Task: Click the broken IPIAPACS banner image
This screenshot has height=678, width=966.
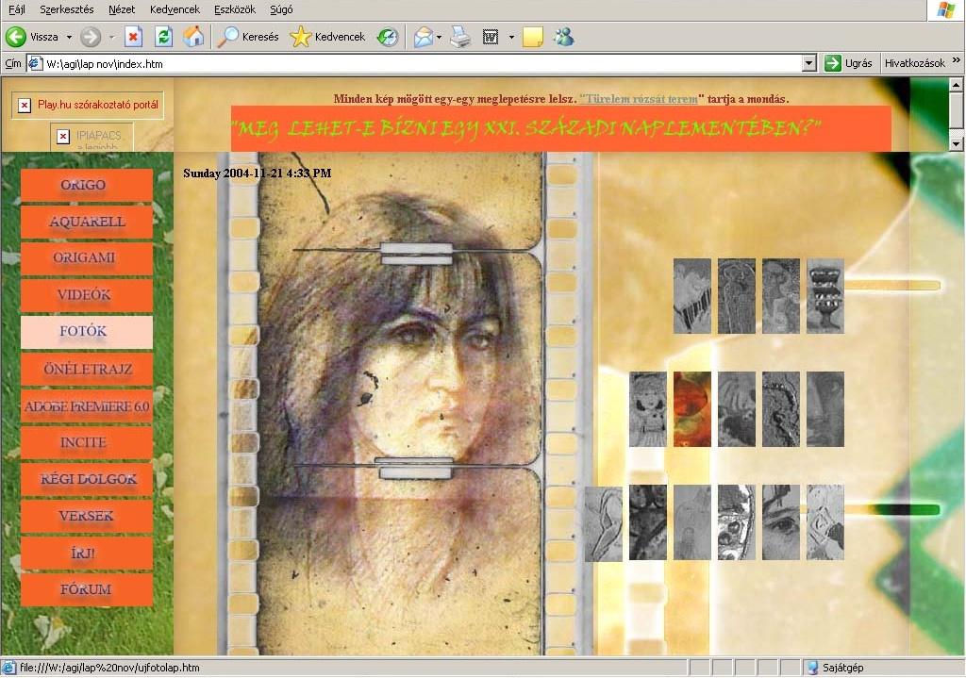Action: [92, 136]
